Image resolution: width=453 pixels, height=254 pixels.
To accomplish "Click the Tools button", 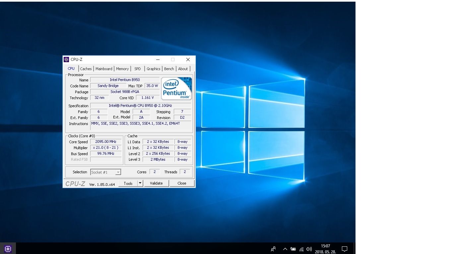I will coord(128,183).
